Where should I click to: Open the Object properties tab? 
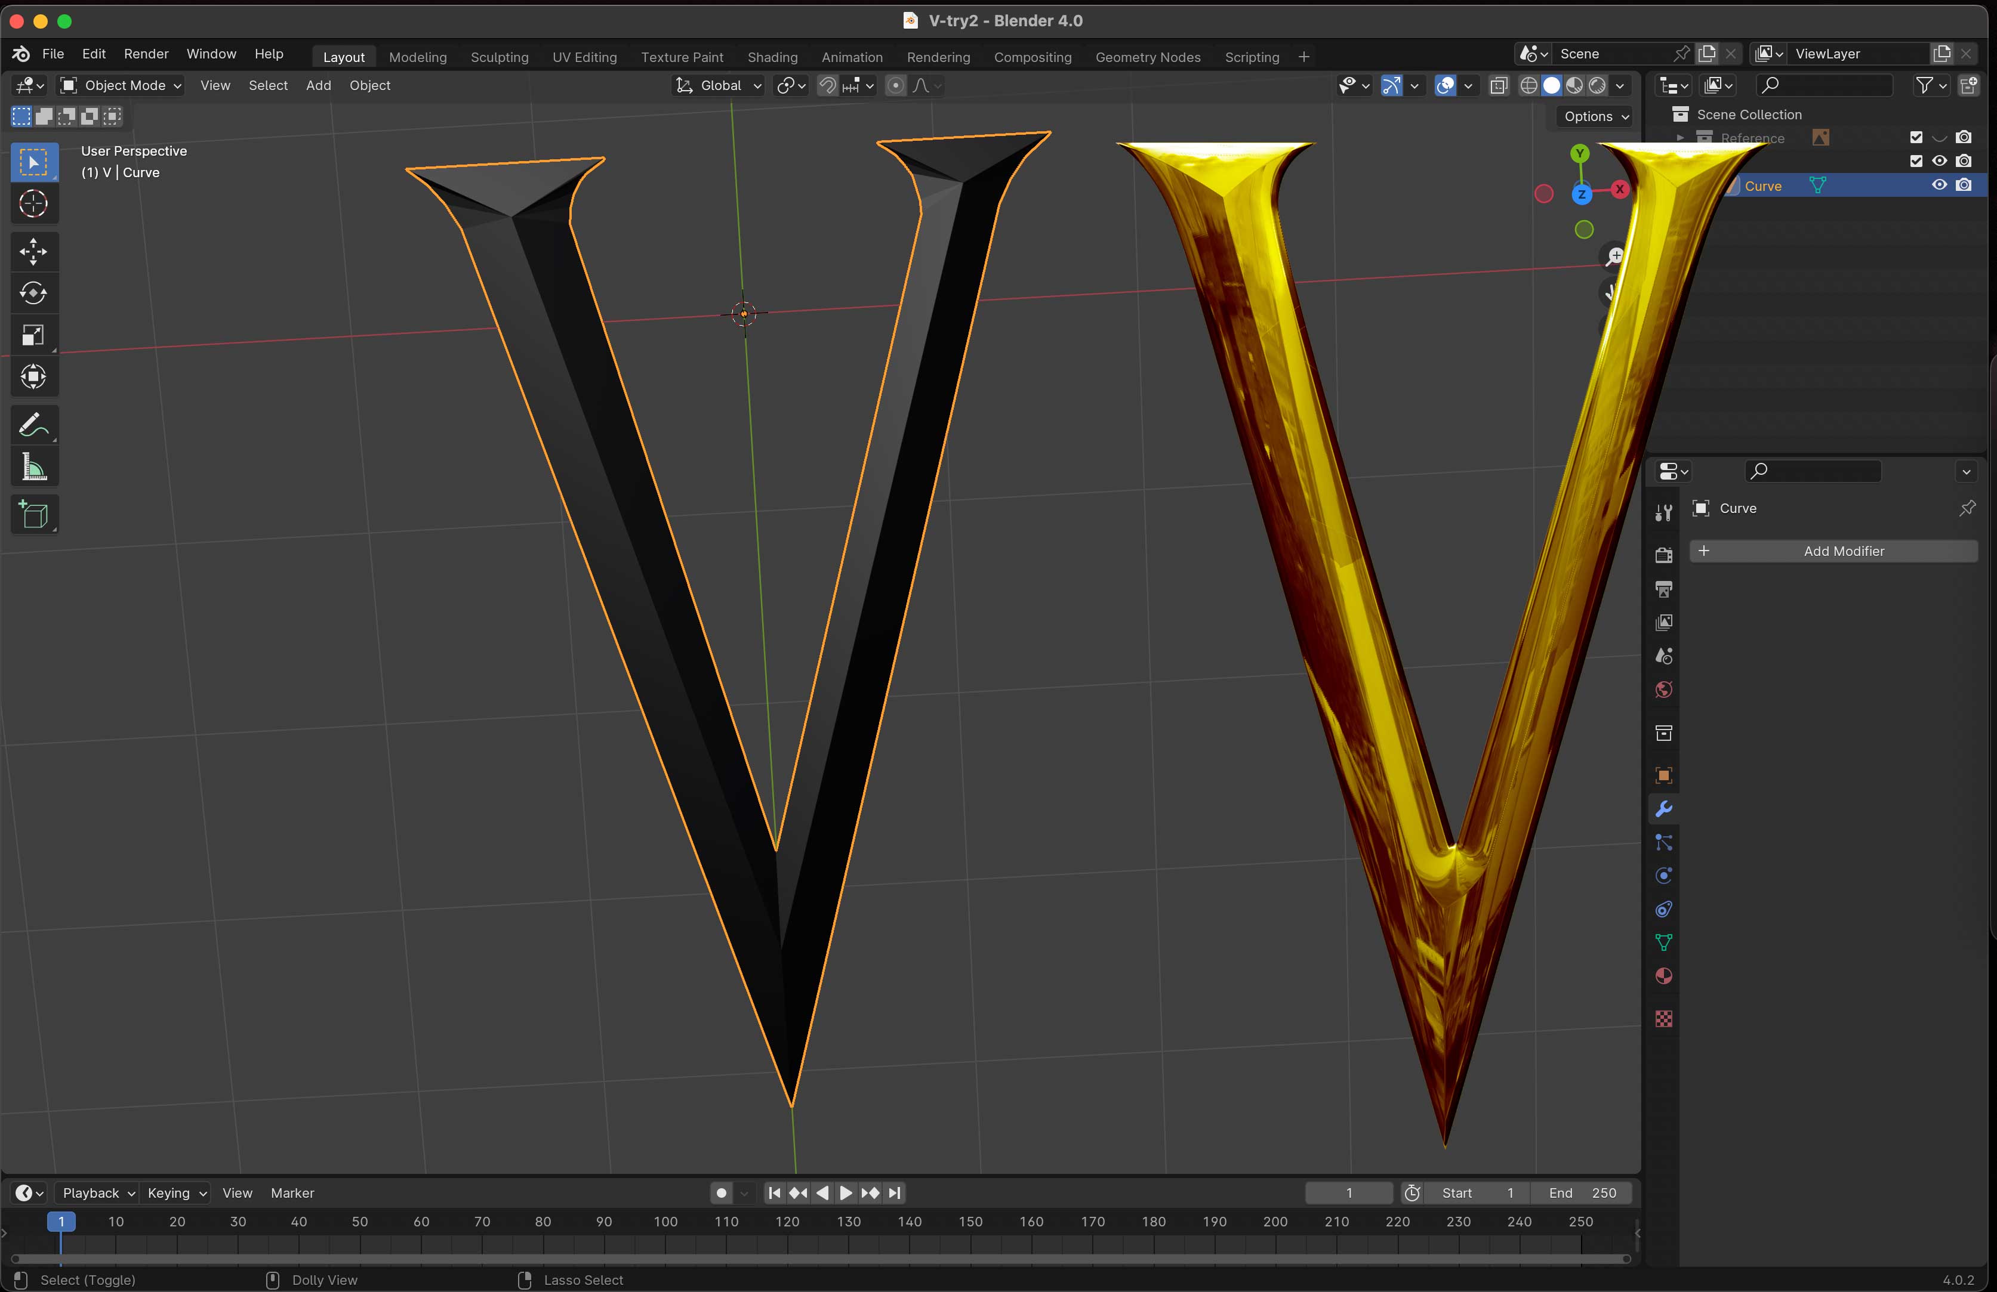pos(1664,775)
